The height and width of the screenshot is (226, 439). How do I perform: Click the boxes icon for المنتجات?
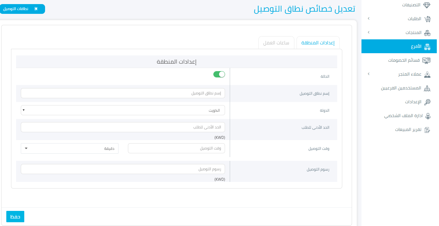tap(427, 33)
